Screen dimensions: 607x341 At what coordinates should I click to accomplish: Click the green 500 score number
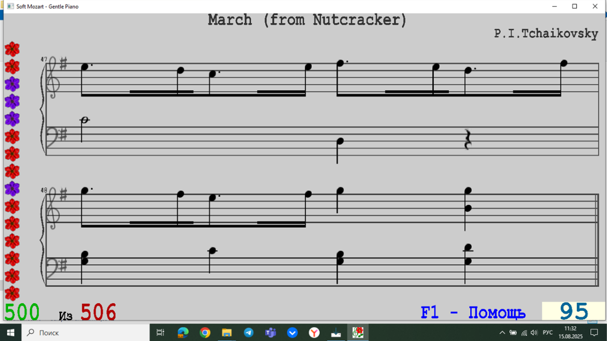22,312
